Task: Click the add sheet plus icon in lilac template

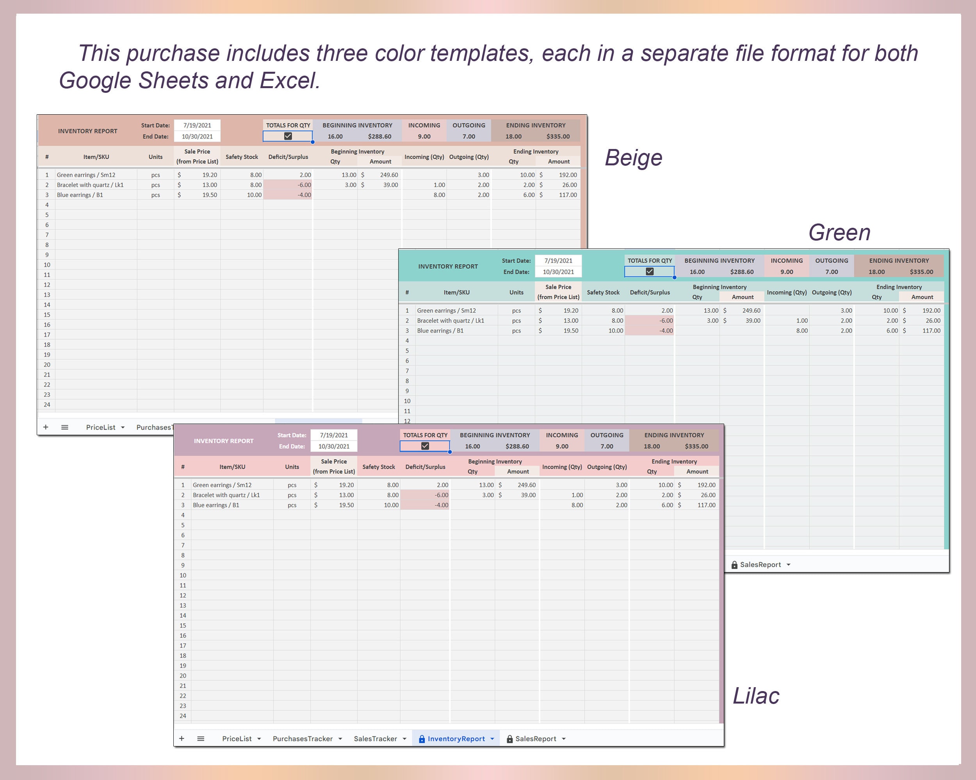Action: pyautogui.click(x=182, y=738)
